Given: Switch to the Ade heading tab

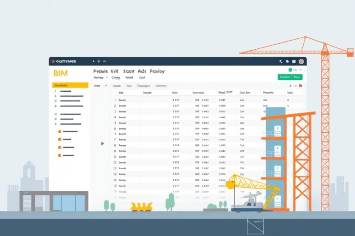Looking at the screenshot, I should [x=142, y=71].
